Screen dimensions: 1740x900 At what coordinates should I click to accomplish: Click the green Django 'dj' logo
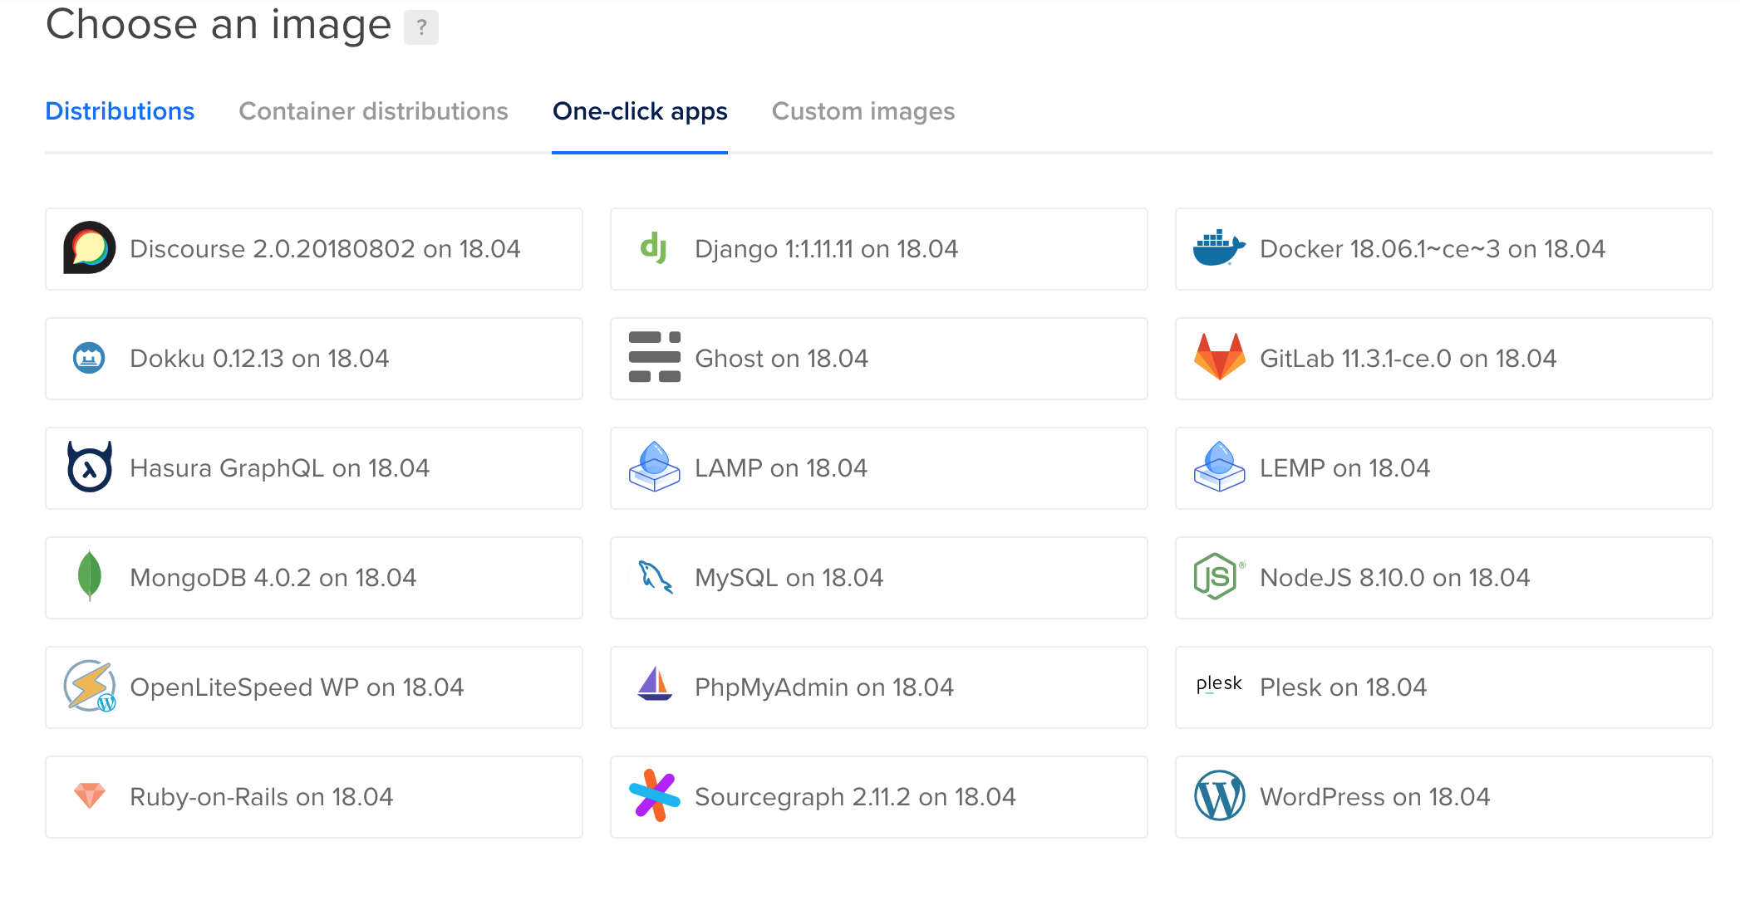654,248
